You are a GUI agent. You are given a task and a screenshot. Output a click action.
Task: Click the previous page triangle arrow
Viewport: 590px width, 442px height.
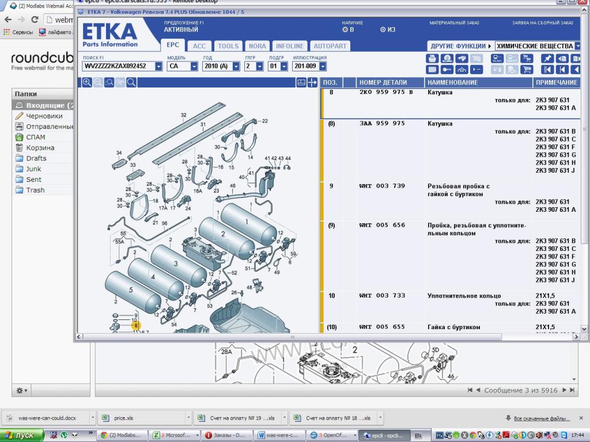coord(576,70)
